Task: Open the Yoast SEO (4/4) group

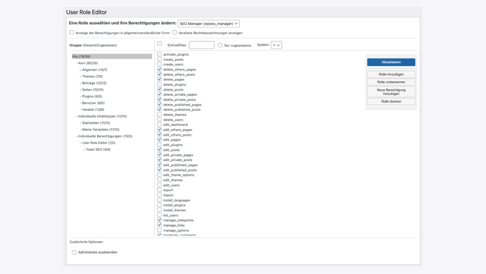Action: [98, 150]
